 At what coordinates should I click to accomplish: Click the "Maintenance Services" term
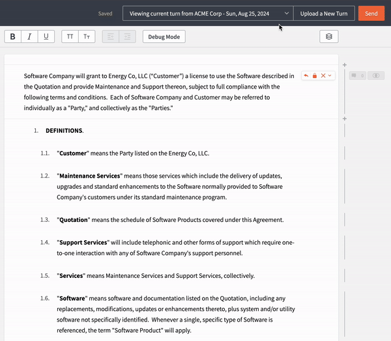[x=90, y=176]
